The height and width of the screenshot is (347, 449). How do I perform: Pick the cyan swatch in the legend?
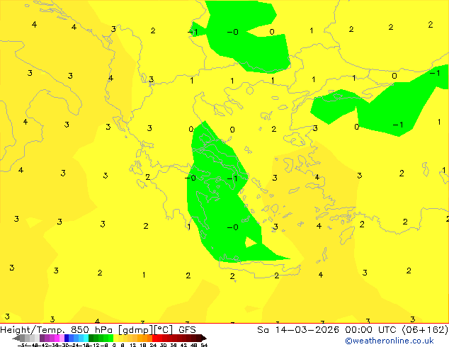[86, 338]
